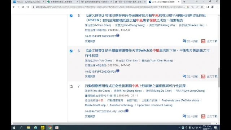Add result 6 to favorites

pos(190,76)
